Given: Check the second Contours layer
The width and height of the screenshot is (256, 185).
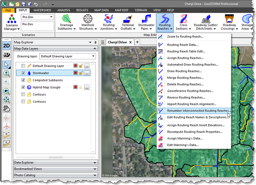Looking at the screenshot, I should pos(23,102).
